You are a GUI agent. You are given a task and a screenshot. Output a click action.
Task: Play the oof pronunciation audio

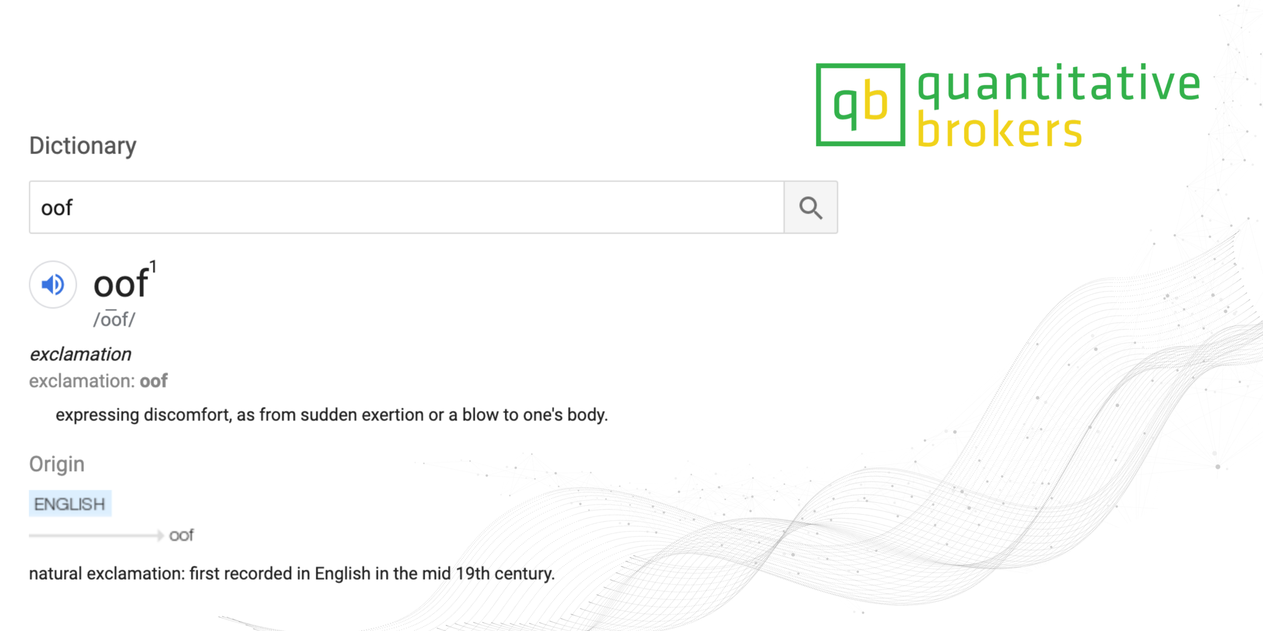click(53, 285)
